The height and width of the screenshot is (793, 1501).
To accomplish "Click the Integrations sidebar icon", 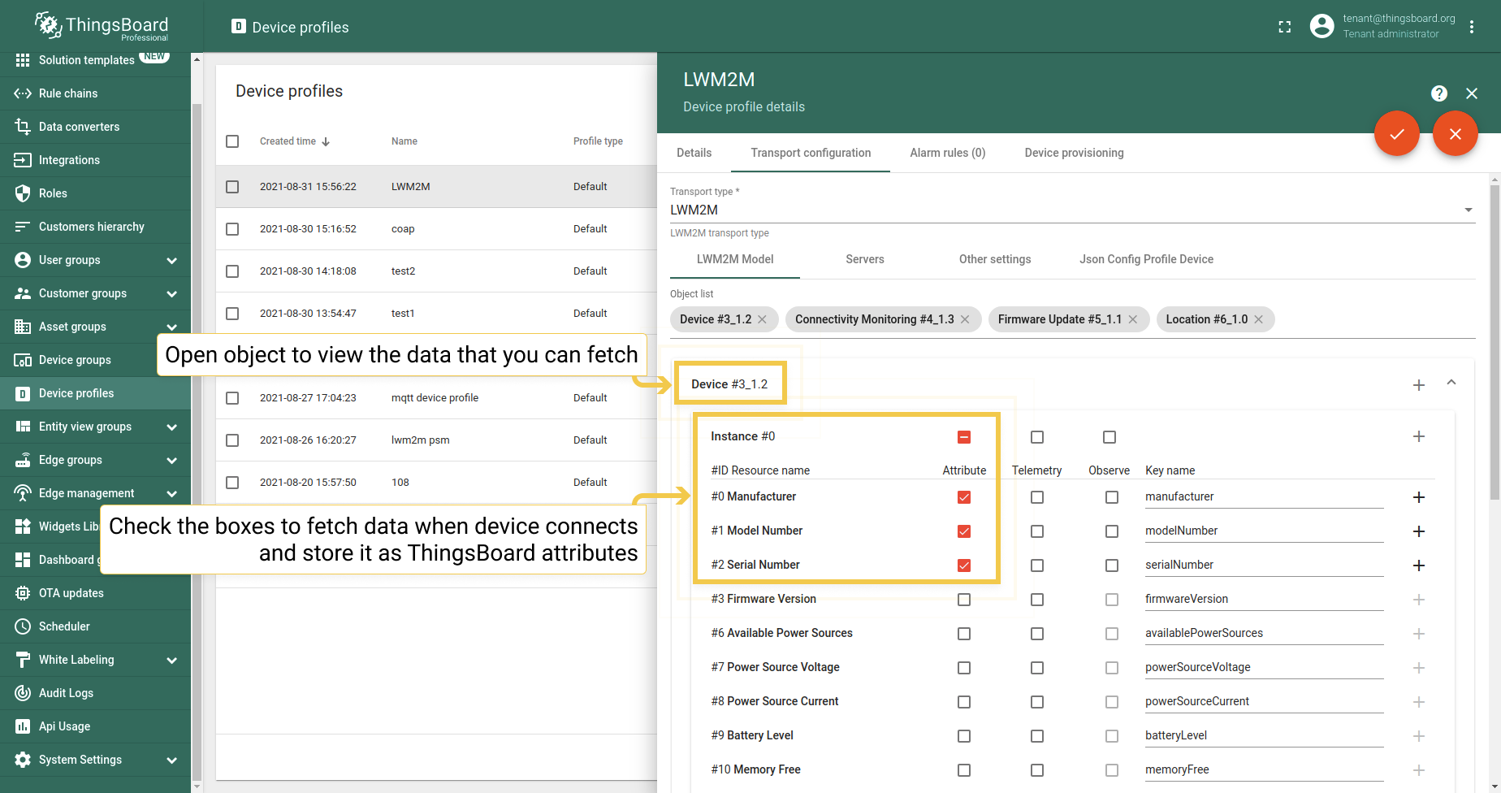I will pyautogui.click(x=23, y=160).
